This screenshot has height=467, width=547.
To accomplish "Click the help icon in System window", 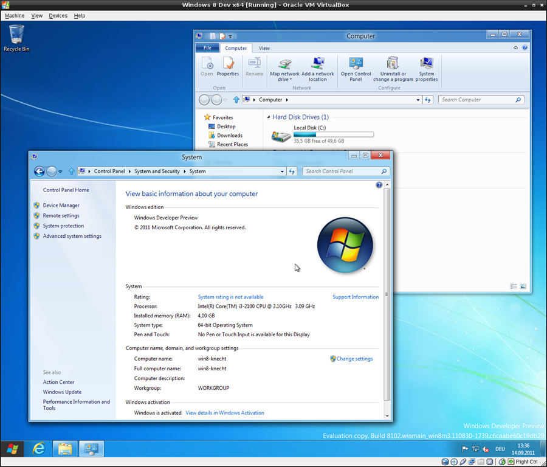I will click(379, 185).
